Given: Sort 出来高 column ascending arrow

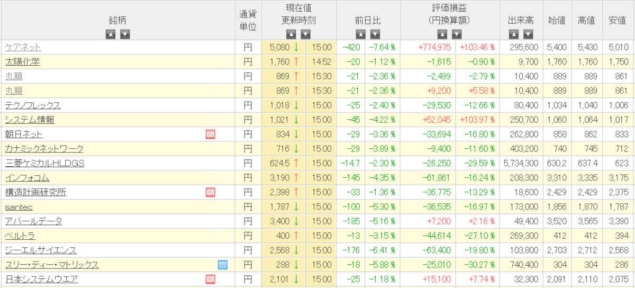Looking at the screenshot, I should click(x=513, y=34).
